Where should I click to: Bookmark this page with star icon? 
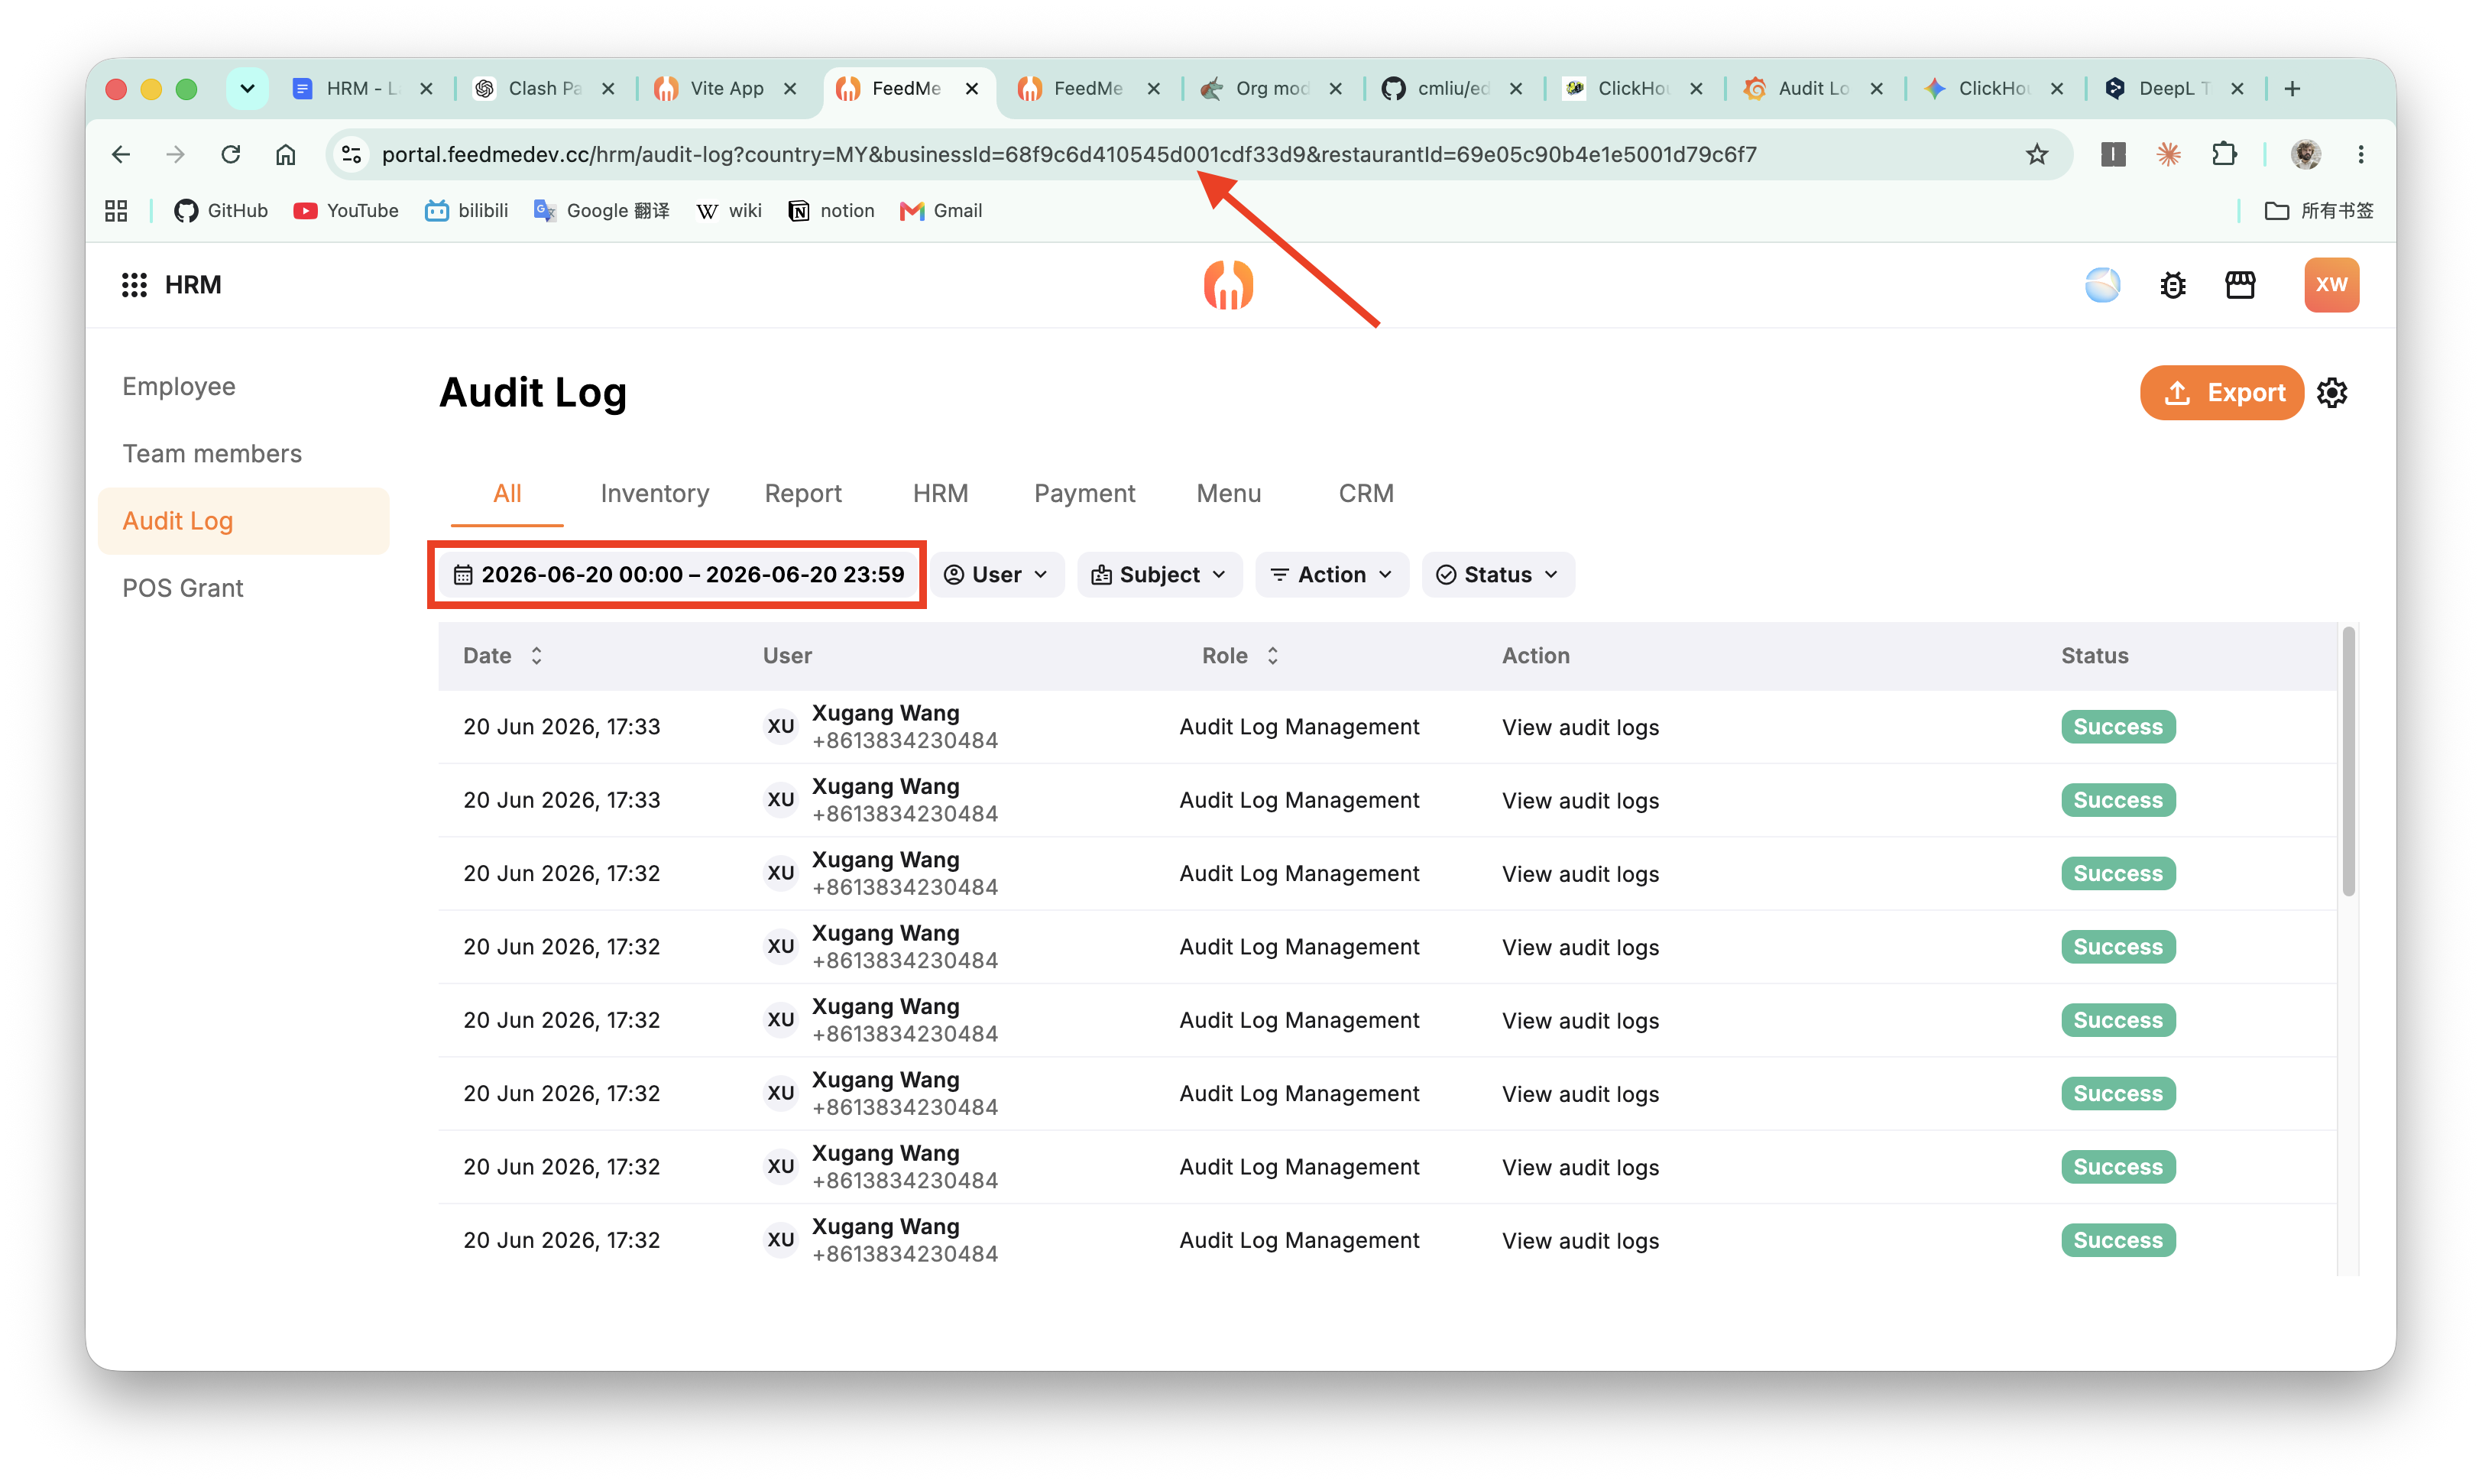pyautogui.click(x=2037, y=154)
